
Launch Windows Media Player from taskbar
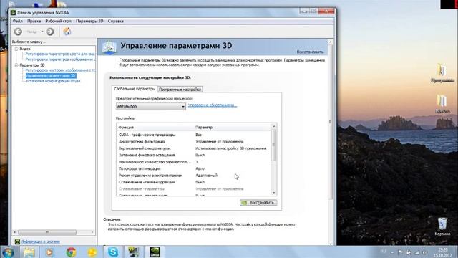[49, 252]
